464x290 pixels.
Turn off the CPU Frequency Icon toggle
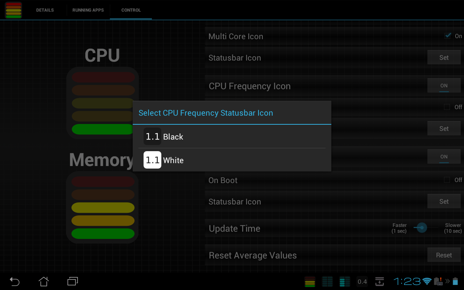[x=444, y=85]
